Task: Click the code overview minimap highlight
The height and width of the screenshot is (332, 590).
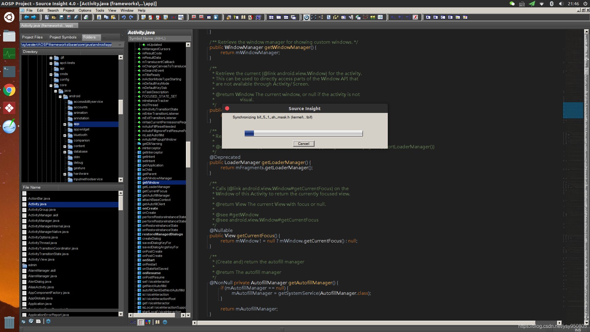Action: (x=573, y=110)
